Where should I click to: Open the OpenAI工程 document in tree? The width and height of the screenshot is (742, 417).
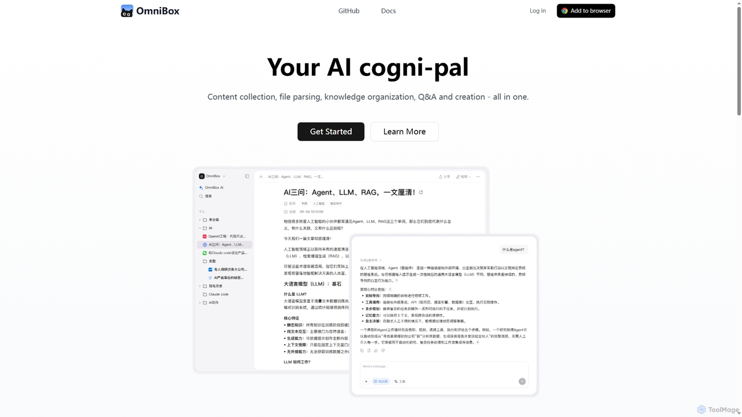(x=225, y=236)
